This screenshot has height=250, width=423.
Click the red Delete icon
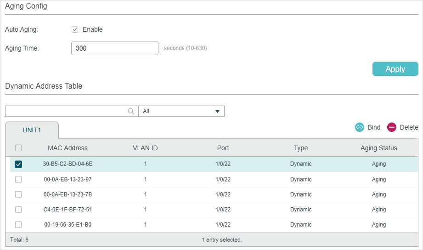click(x=392, y=127)
